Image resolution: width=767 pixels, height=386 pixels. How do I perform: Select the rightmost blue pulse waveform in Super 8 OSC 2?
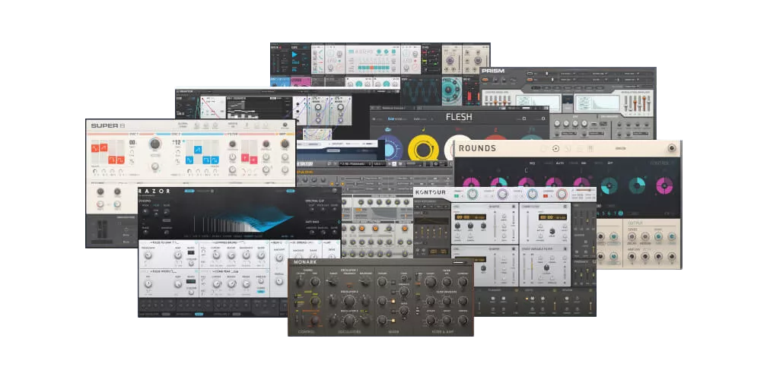tap(215, 160)
